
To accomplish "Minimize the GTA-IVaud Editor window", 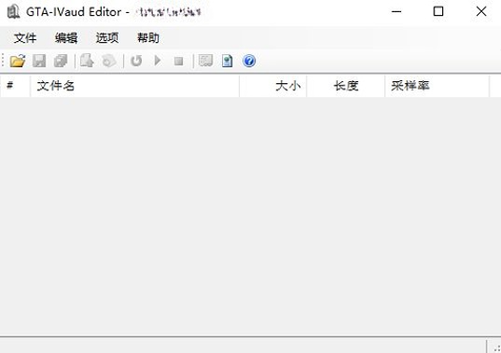I will [397, 11].
